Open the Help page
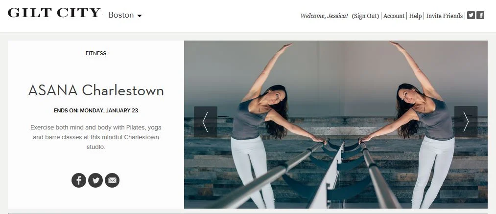Image resolution: width=496 pixels, height=214 pixels. coord(415,16)
